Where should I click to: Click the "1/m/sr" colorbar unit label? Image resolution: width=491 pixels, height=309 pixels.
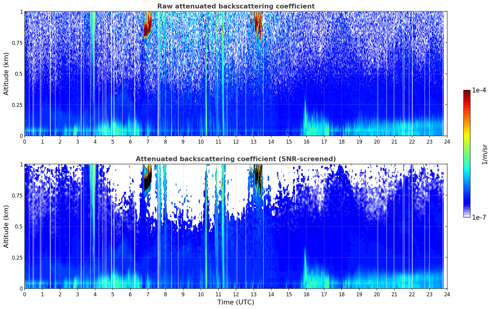485,154
